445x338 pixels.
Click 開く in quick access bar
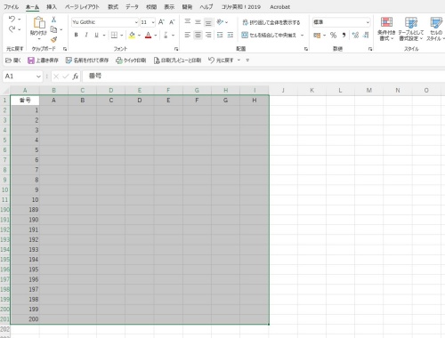tap(13, 60)
